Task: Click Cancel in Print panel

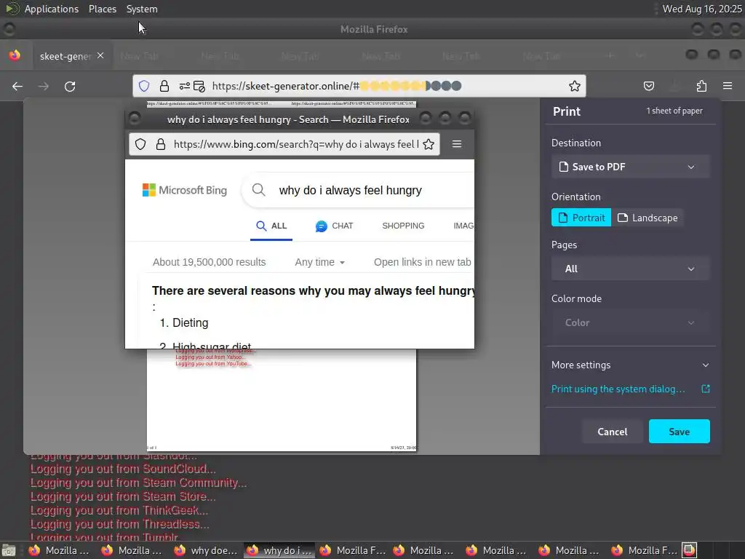Action: tap(613, 432)
